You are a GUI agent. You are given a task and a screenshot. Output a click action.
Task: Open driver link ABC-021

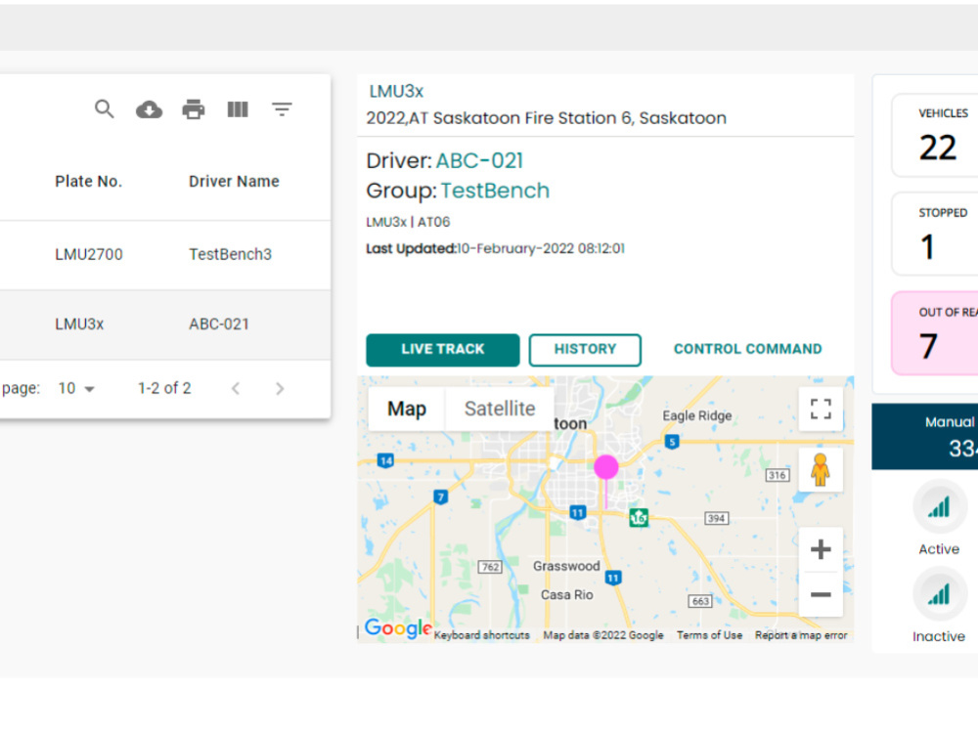click(x=479, y=161)
